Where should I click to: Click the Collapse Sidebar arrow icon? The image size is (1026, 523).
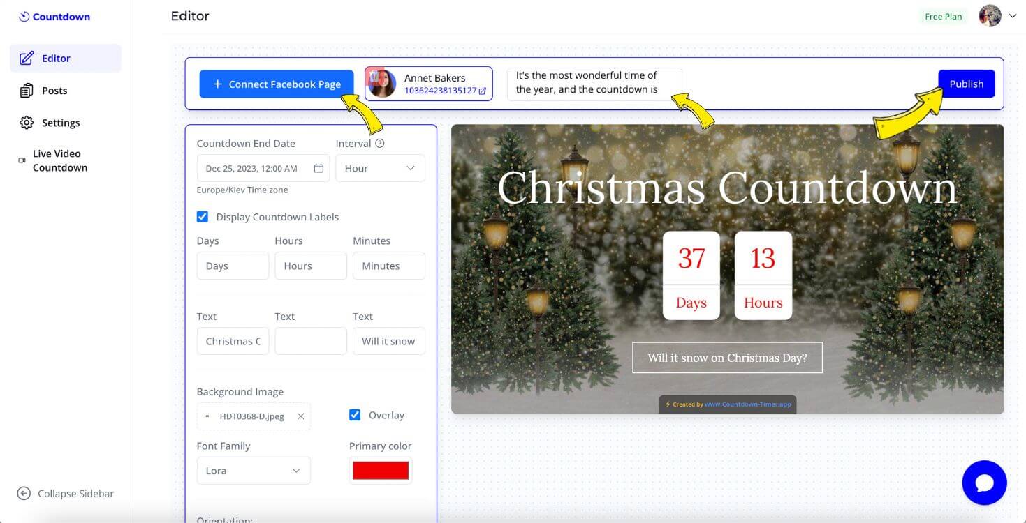[x=24, y=493]
